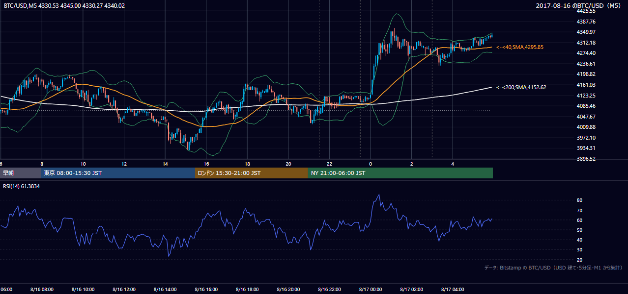
Task: Select the 2017-08-16 chart title at top right
Action: [579, 5]
